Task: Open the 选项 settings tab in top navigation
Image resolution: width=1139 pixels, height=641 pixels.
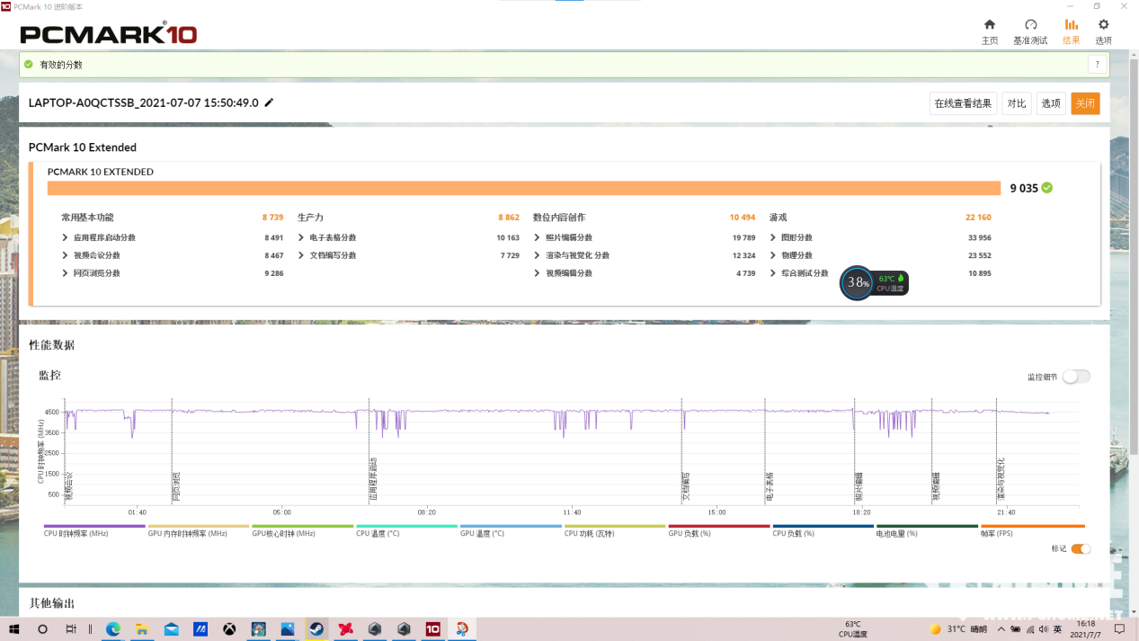Action: pos(1103,31)
